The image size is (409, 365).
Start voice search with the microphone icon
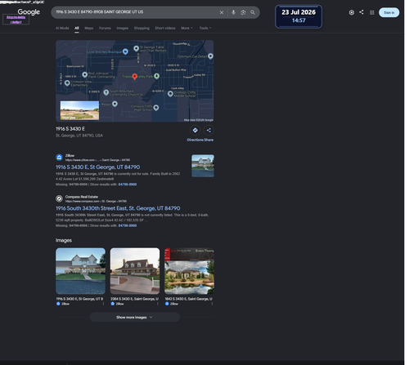(x=233, y=12)
